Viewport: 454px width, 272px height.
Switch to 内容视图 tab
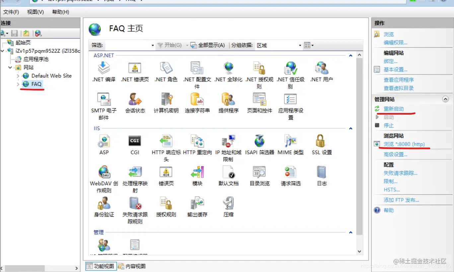point(132,266)
